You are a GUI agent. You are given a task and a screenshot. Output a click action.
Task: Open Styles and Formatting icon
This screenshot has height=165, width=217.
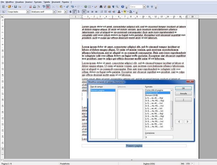tap(4, 12)
